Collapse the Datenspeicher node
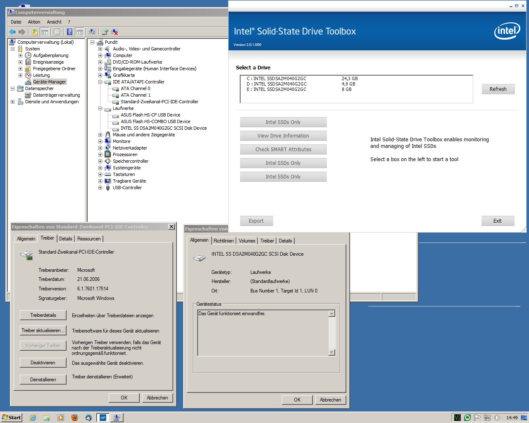Screen dimensions: 529x423 pyautogui.click(x=12, y=88)
